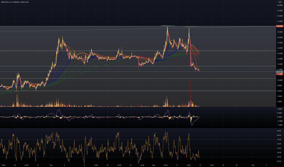Click the Oct label on time axis
The width and height of the screenshot is (284, 167).
(51, 165)
